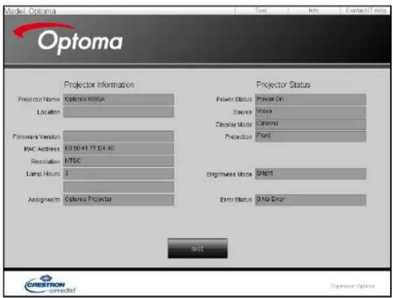Open the Info tab

point(314,11)
